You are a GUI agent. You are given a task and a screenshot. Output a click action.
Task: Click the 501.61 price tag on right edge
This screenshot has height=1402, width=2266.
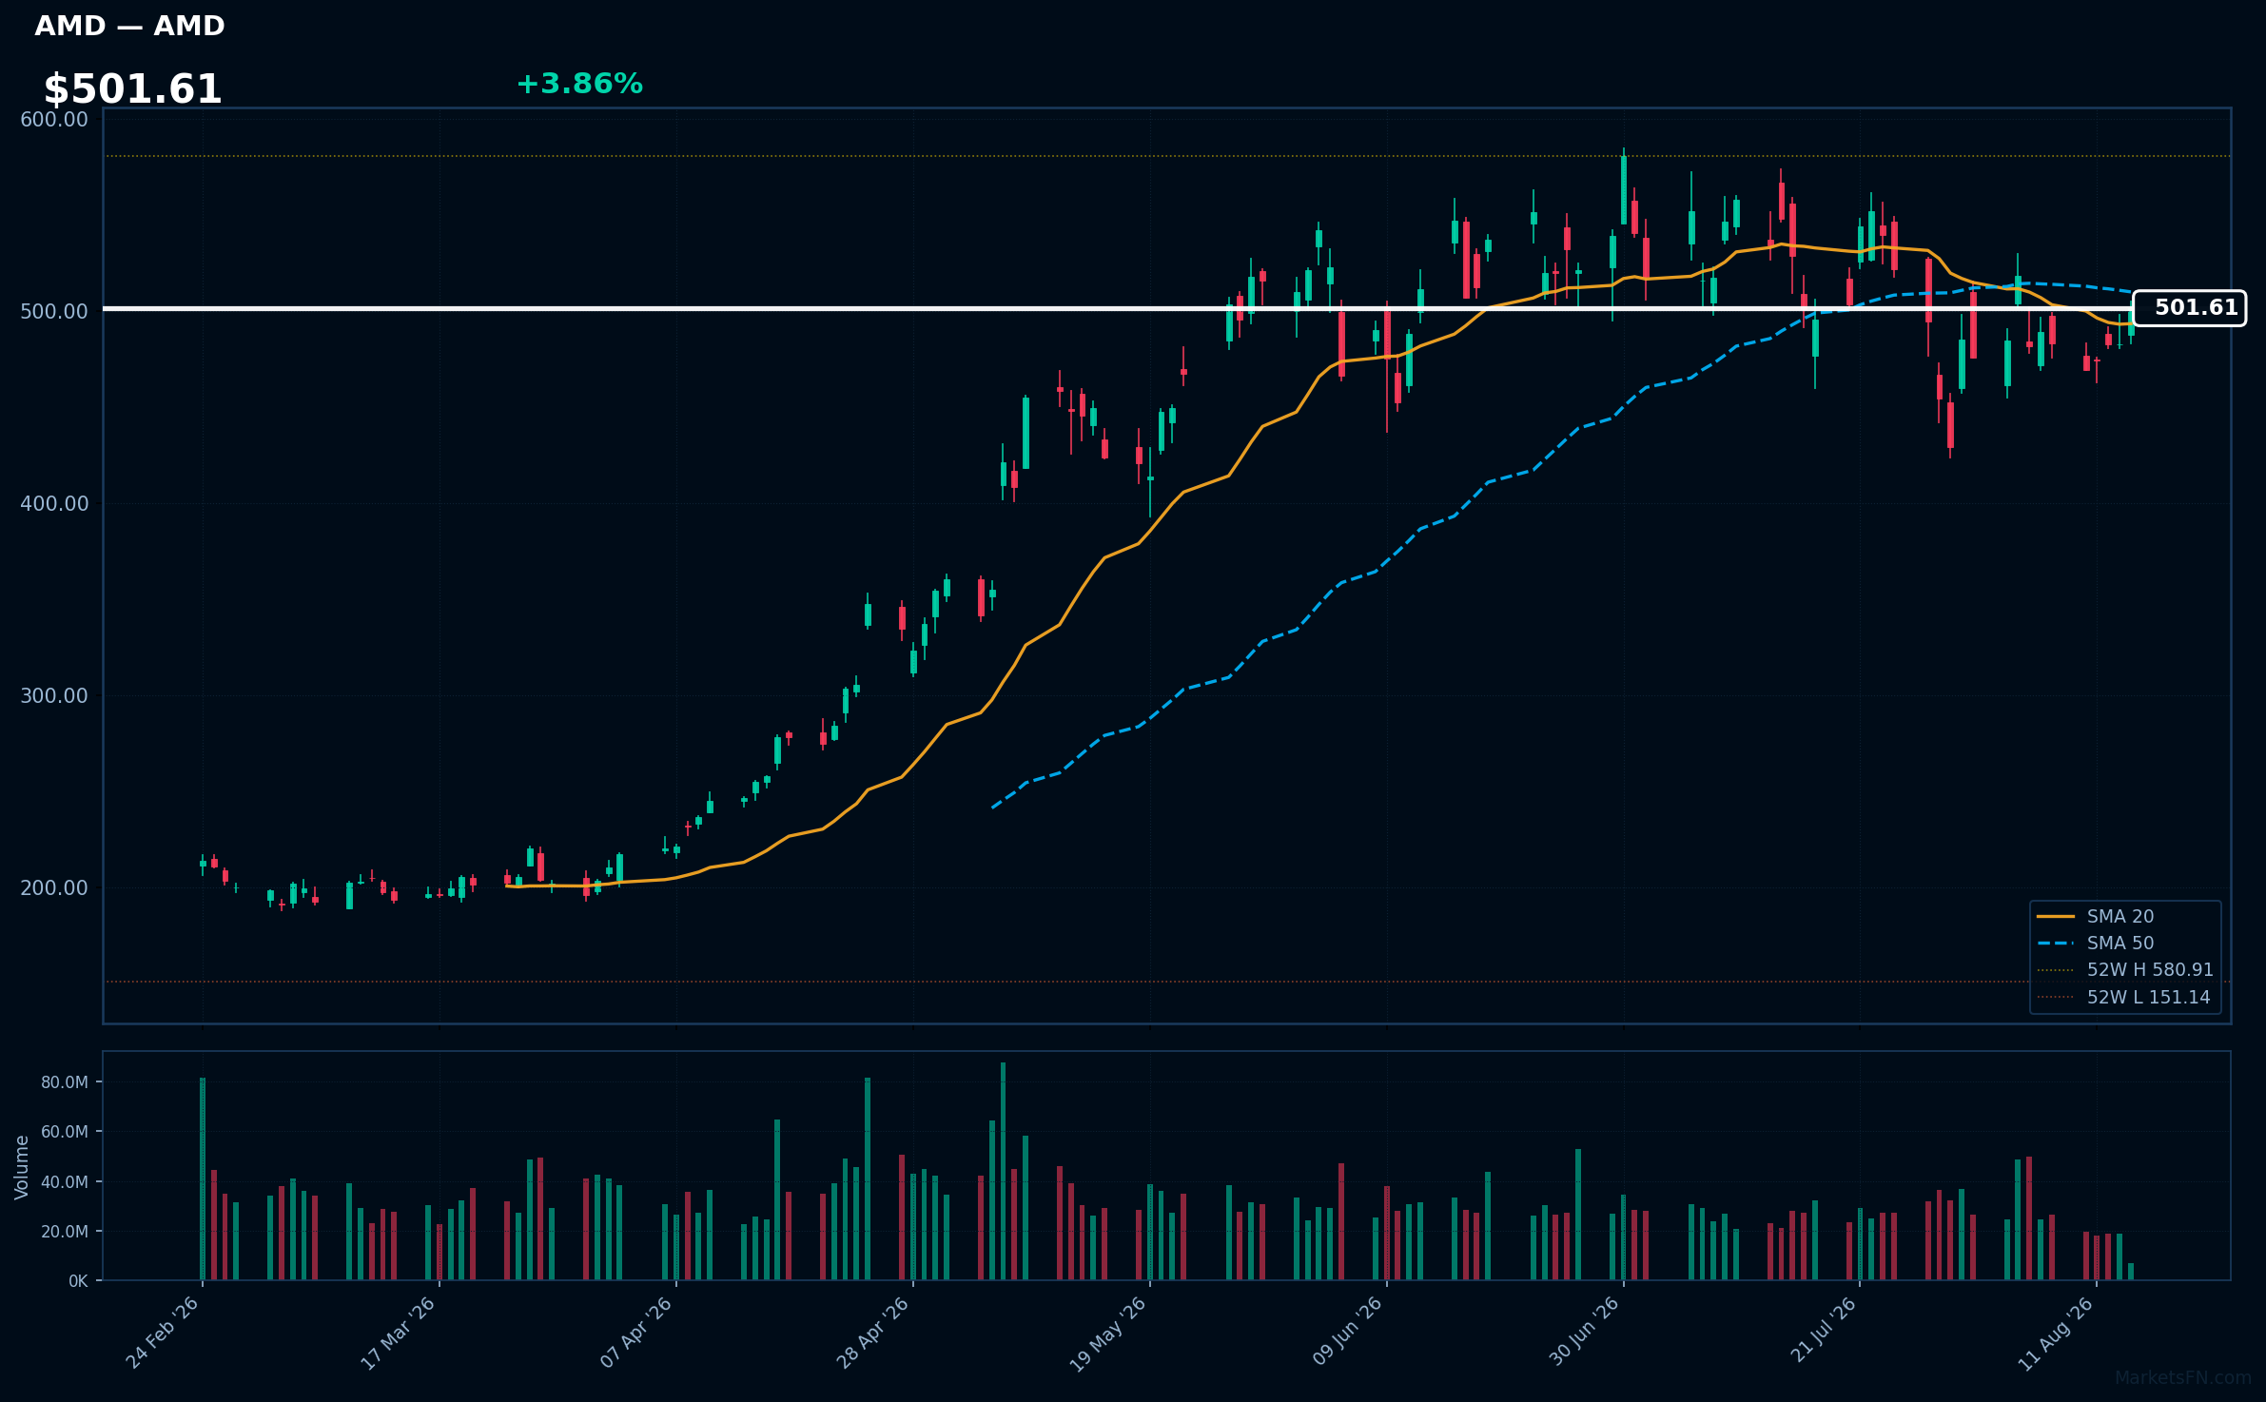(2189, 308)
